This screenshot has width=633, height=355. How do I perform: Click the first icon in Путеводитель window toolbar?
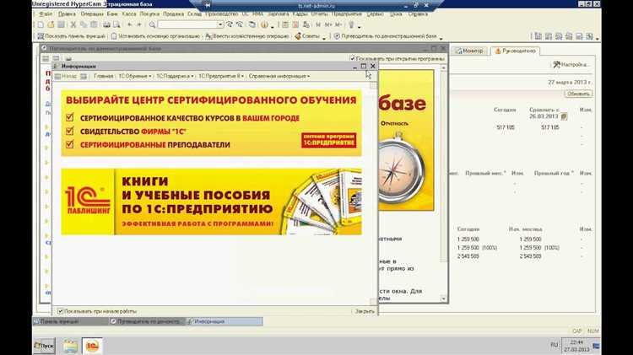coord(46,58)
